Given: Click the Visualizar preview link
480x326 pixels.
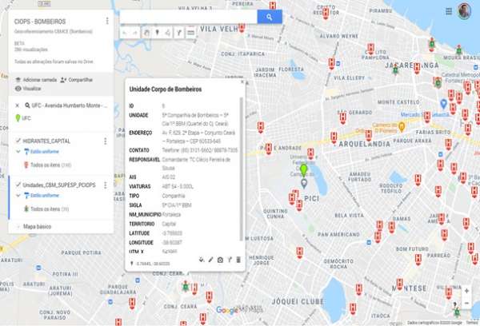Looking at the screenshot, I should click(x=34, y=89).
